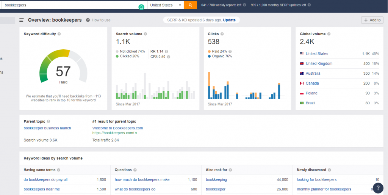388x195 pixels.
Task: Open Welcome to Bookkeepers.com result link
Action: (118, 128)
